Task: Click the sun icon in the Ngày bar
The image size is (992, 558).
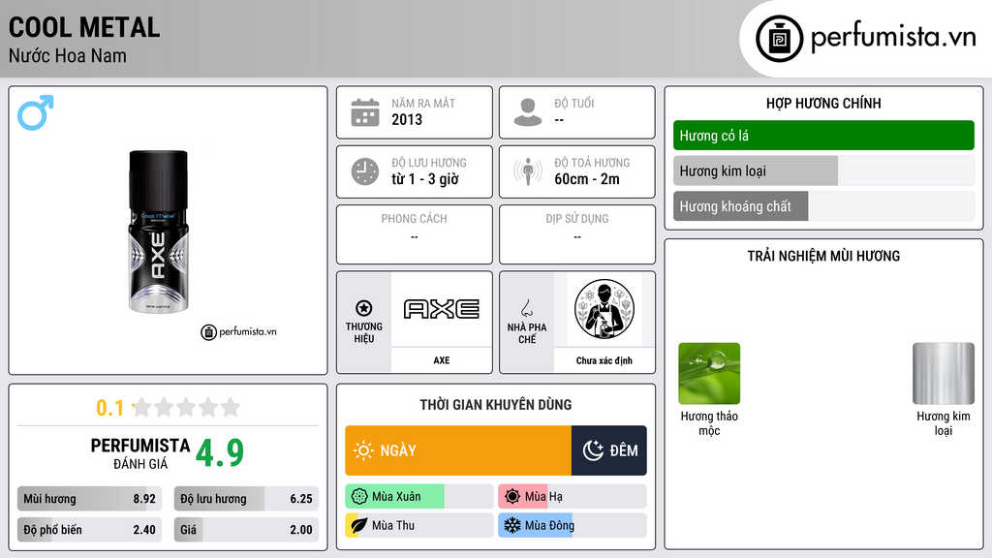Action: 363,450
